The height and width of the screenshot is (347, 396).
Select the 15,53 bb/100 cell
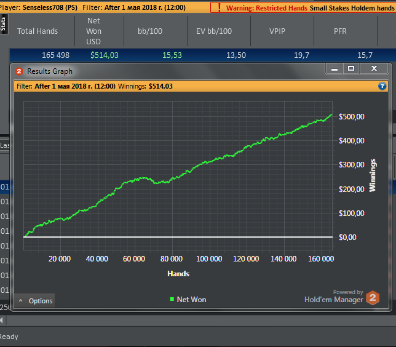[x=172, y=55]
